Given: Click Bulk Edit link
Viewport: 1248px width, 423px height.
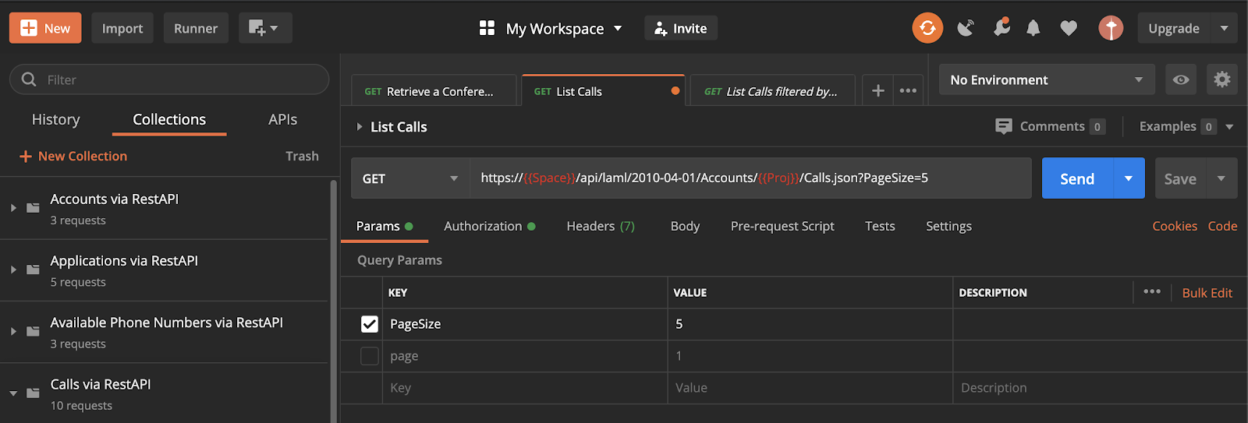Looking at the screenshot, I should 1207,293.
